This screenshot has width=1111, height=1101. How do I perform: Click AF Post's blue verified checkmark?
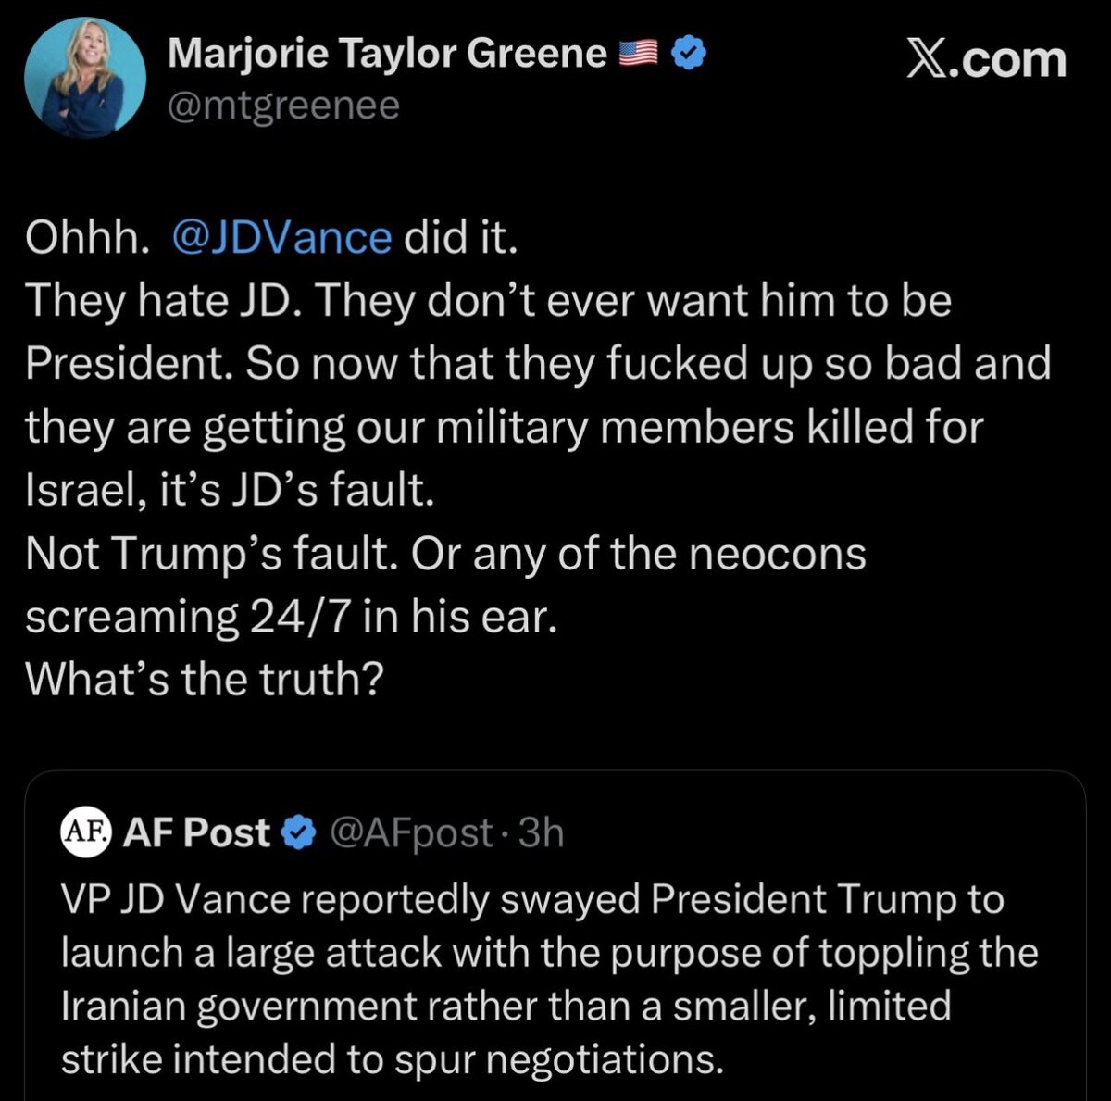pos(297,832)
